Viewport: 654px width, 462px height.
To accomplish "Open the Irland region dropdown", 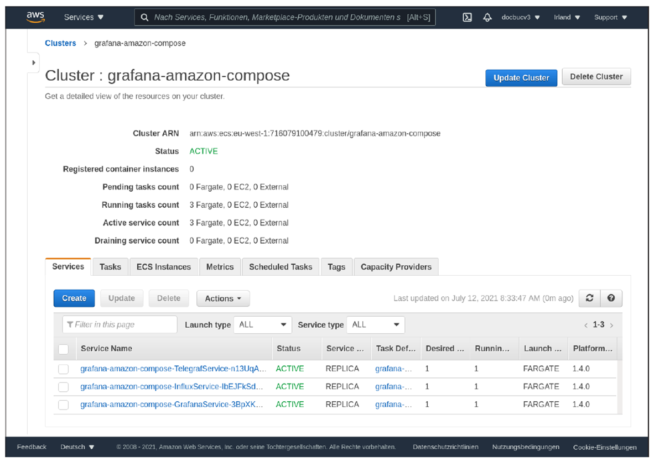I will 567,17.
